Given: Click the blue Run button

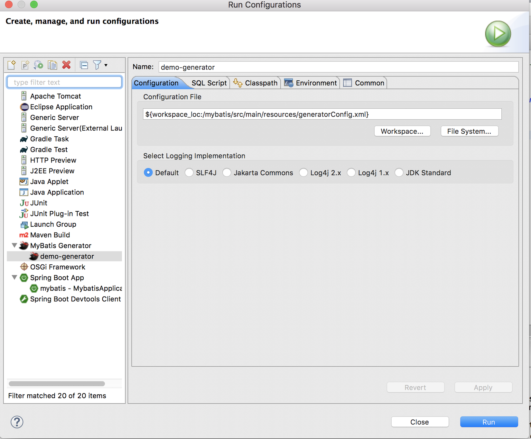Looking at the screenshot, I should point(489,422).
